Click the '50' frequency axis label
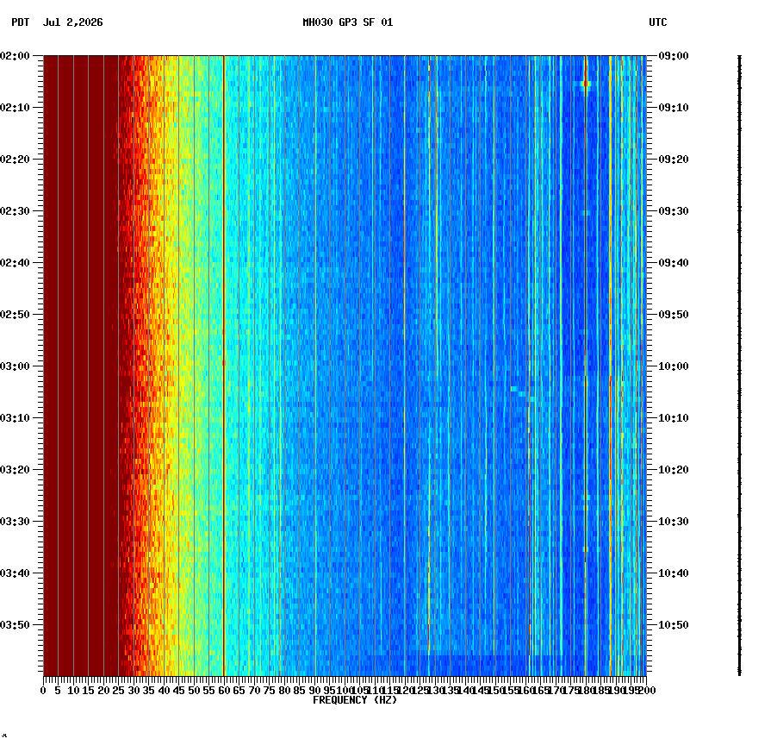The image size is (777, 745). [195, 691]
